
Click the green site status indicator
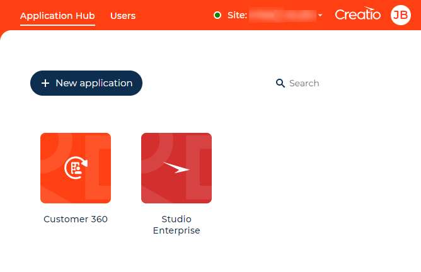(x=217, y=15)
